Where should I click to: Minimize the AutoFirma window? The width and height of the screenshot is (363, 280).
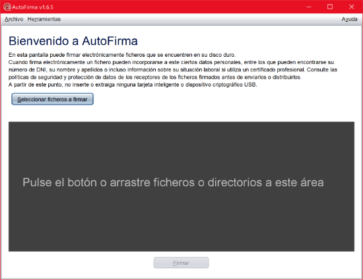(x=309, y=7)
